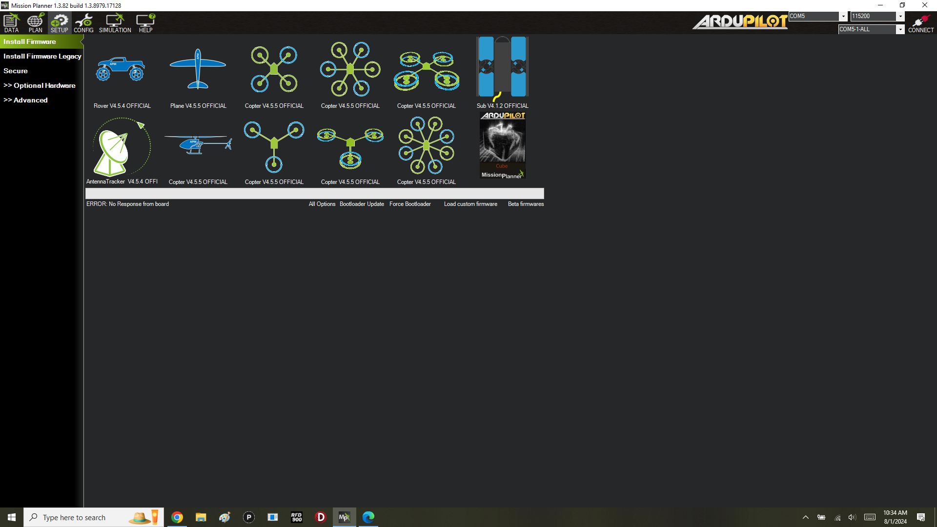Viewport: 937px width, 527px height.
Task: Click the Plane V4.5.5 OFFICIAL label
Action: (x=198, y=106)
